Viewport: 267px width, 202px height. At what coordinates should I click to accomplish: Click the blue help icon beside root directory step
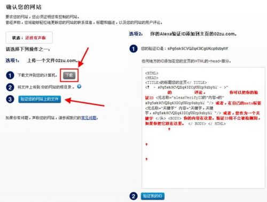79,86
